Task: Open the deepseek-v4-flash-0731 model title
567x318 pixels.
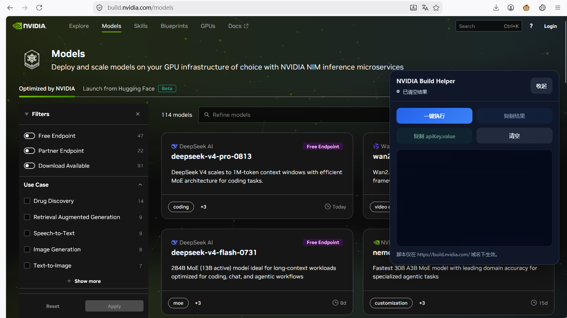Action: coord(214,253)
